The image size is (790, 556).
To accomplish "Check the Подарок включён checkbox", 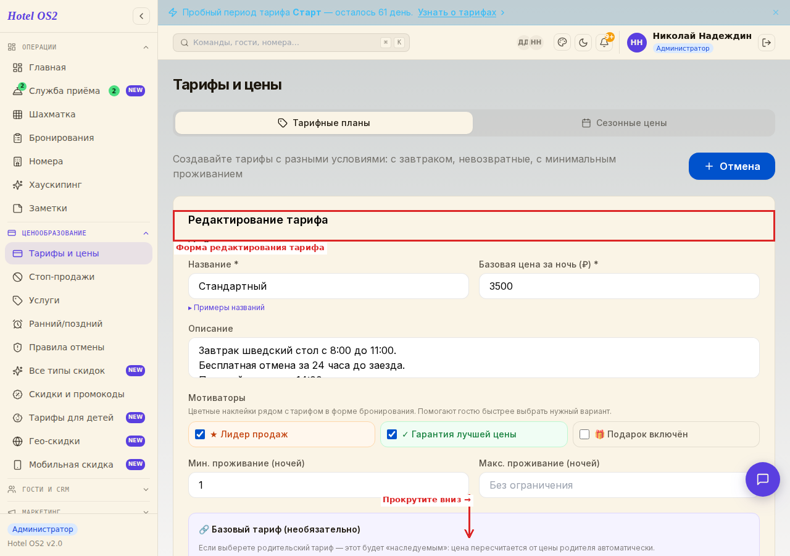I will [x=584, y=434].
